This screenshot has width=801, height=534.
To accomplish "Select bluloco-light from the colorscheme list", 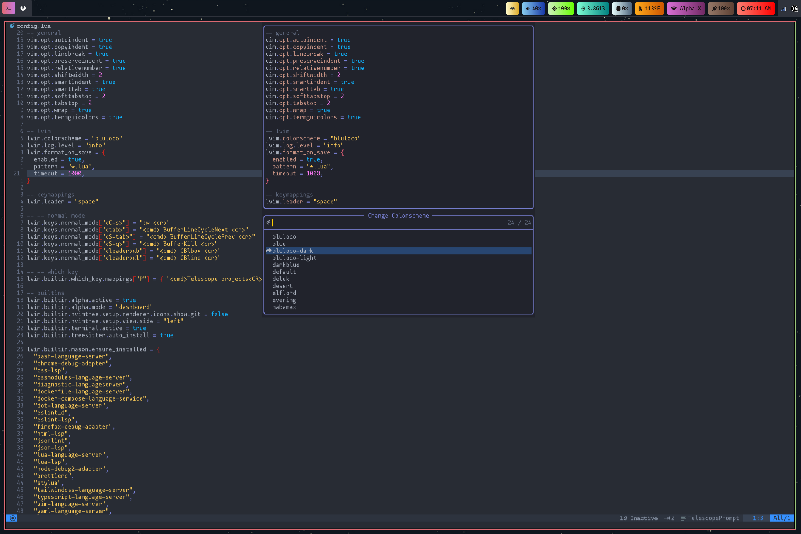I will [x=294, y=258].
